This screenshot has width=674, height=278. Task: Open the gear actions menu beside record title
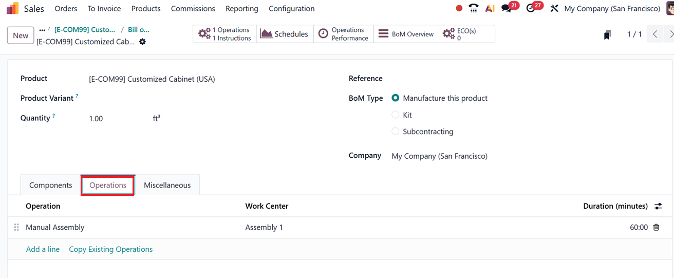[142, 42]
